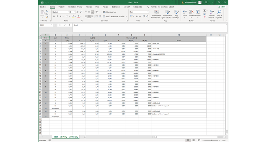This screenshot has width=267, height=142.
Task: Align text right in the cell
Action: click(92, 16)
